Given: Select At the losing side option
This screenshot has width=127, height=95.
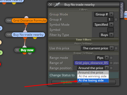Looking at the screenshot, I should [93, 80].
